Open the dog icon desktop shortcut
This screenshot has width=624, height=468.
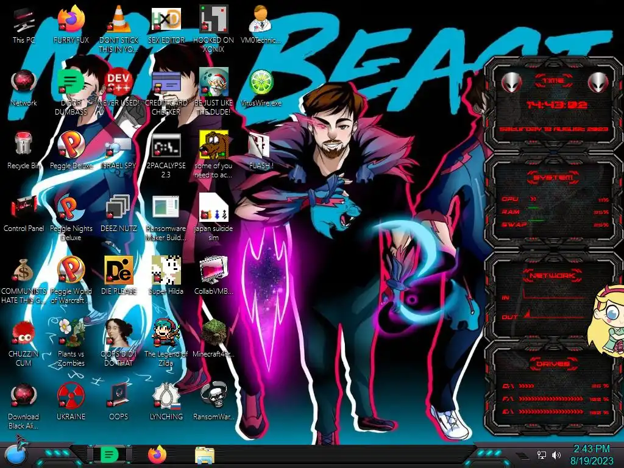point(213,155)
